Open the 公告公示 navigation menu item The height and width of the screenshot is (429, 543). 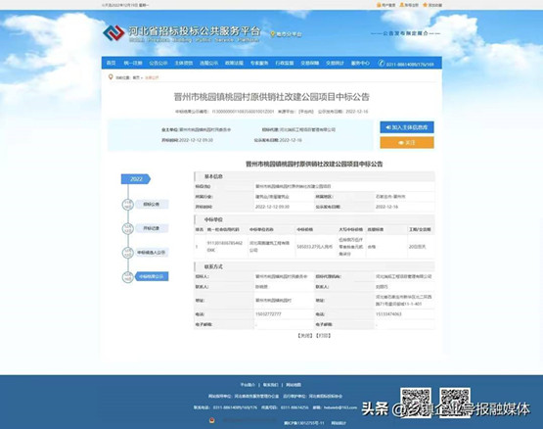click(158, 63)
